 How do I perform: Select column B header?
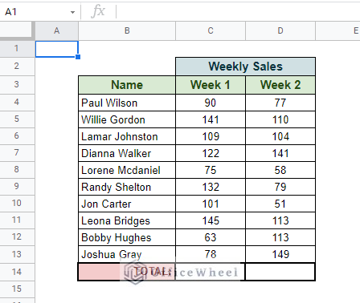127,31
